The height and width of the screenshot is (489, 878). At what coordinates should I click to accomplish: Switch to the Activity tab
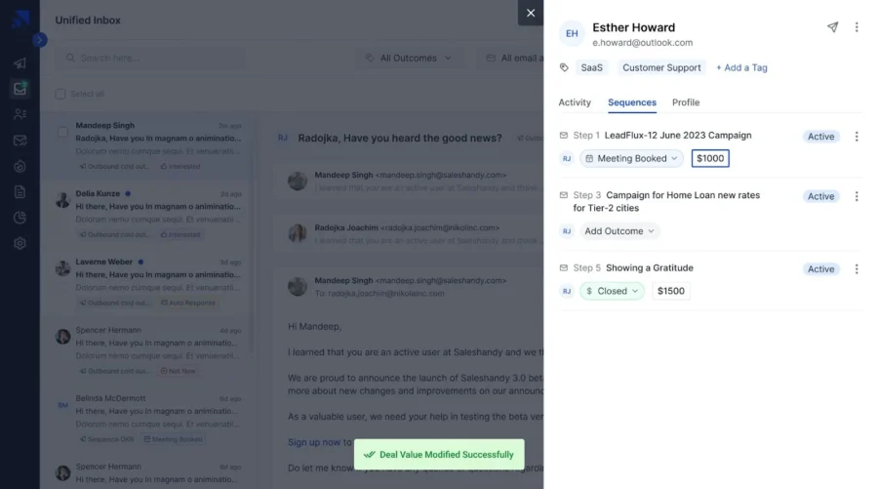(x=575, y=102)
